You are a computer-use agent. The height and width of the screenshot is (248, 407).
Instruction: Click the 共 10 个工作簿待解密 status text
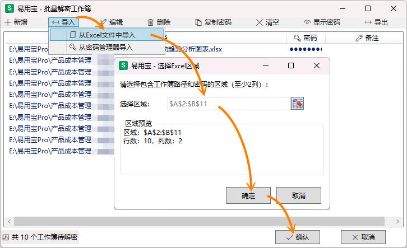(x=44, y=237)
